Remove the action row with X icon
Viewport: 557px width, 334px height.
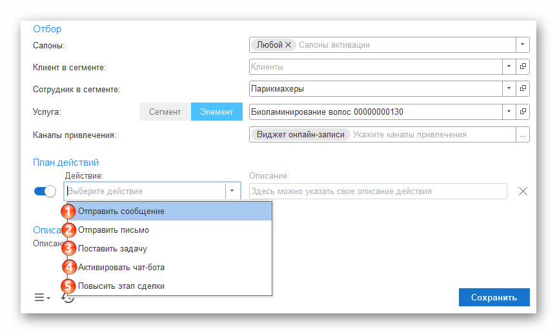(x=523, y=191)
